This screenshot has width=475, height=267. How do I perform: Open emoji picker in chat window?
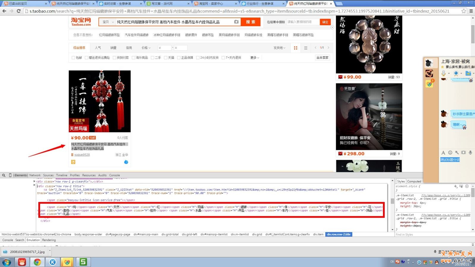(x=450, y=152)
